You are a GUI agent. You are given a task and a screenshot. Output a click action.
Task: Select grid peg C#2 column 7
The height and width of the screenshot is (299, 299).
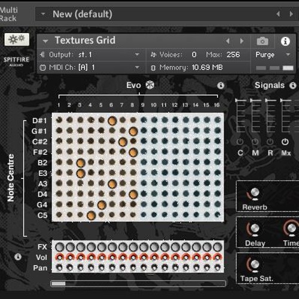tap(123, 142)
